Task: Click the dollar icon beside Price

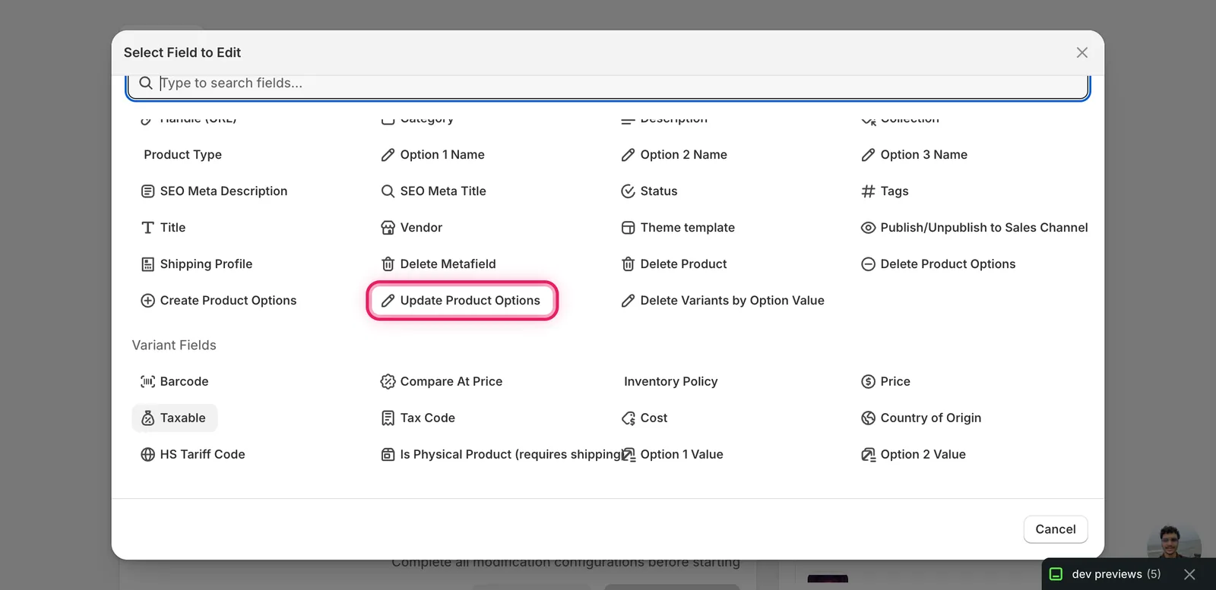Action: tap(868, 382)
